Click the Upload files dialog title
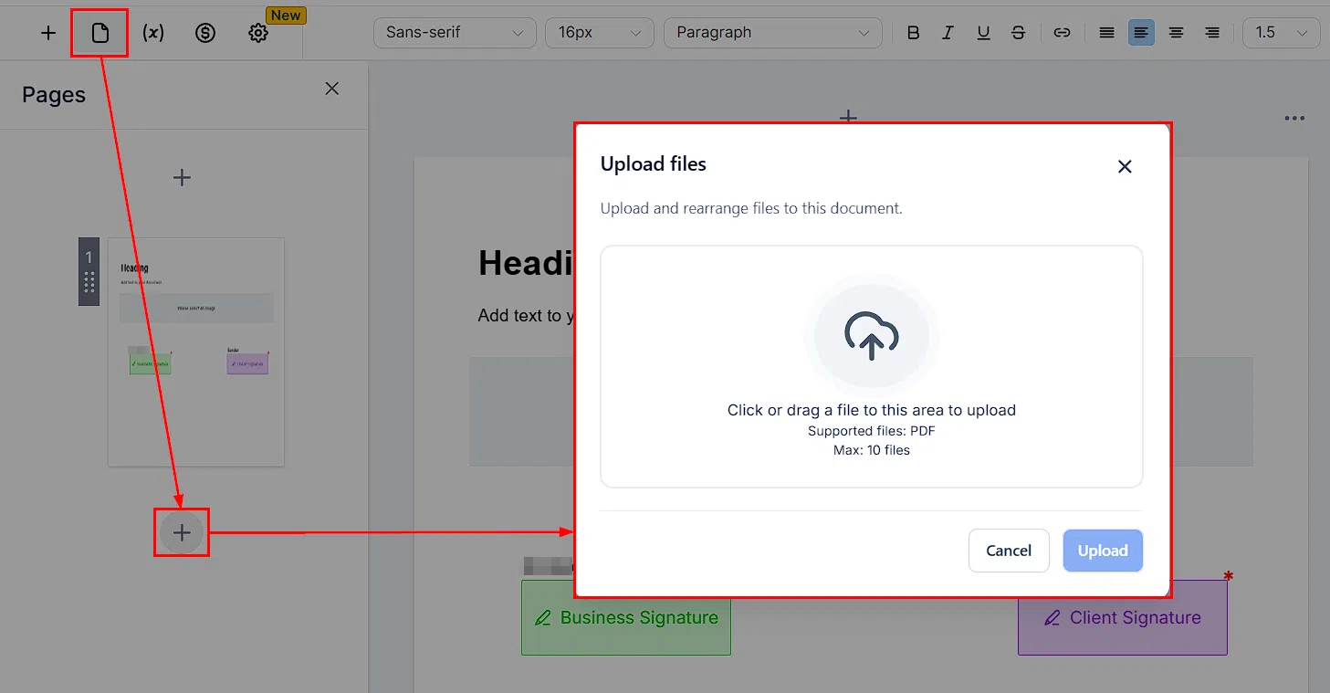Screen dimensions: 1330x693 click(654, 164)
